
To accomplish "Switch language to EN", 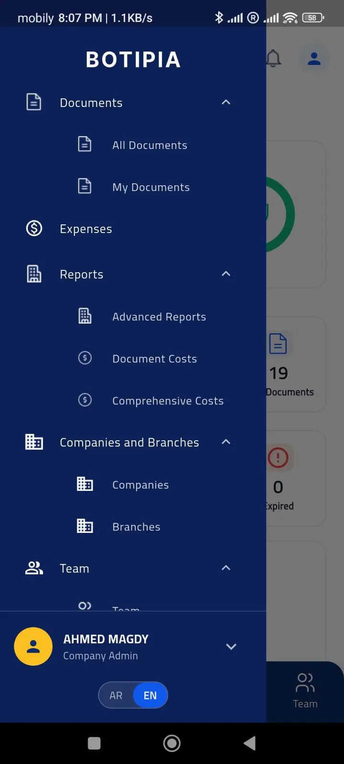I will (150, 695).
